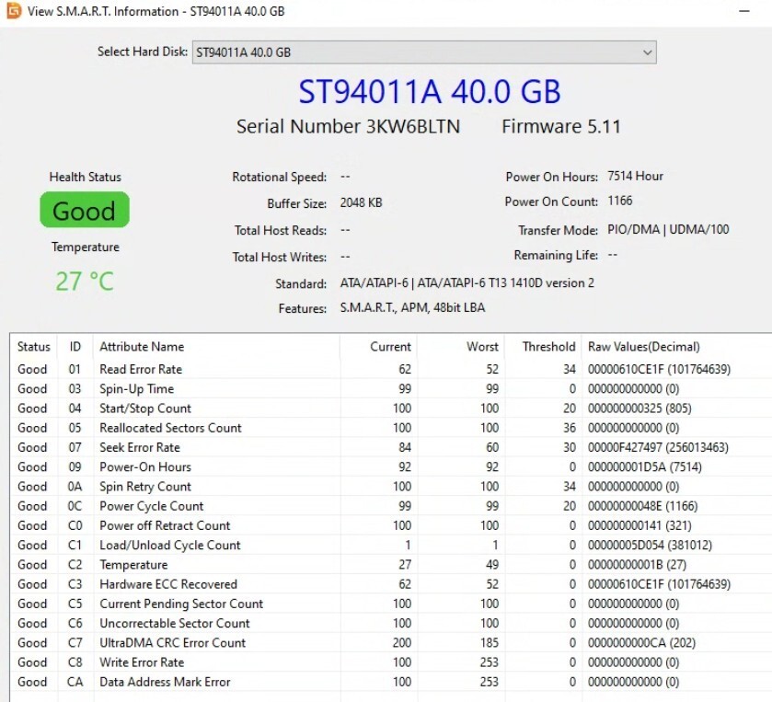Select the Spin Retry Count row
This screenshot has height=702, width=772.
coord(391,487)
